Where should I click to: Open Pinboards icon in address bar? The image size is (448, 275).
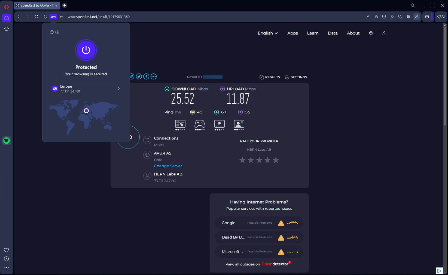coord(368,17)
